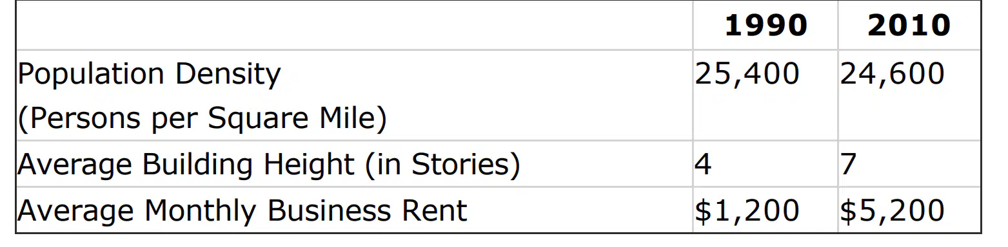
Task: Click the text (in Stories)
Action: pyautogui.click(x=442, y=165)
